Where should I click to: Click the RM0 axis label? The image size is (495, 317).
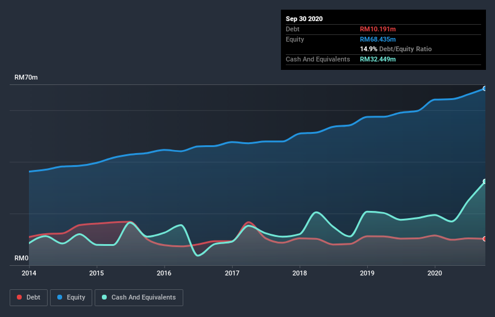[22, 258]
